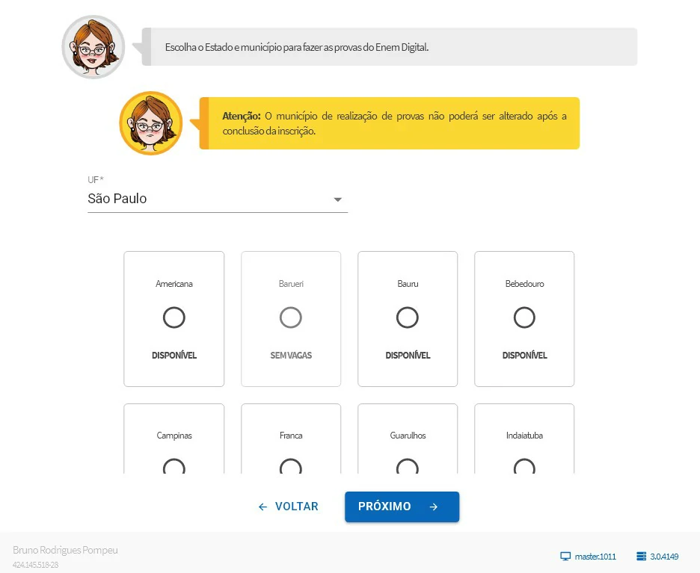Image resolution: width=700 pixels, height=573 pixels.
Task: Click DISPONÍVEL status under Bebedouro
Action: tap(524, 356)
